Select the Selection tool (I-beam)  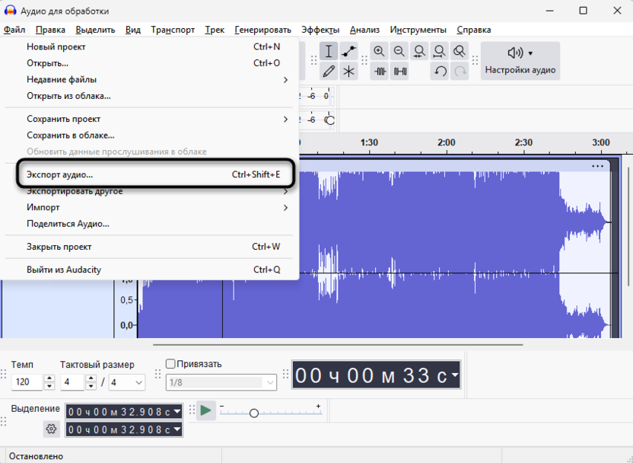(329, 50)
